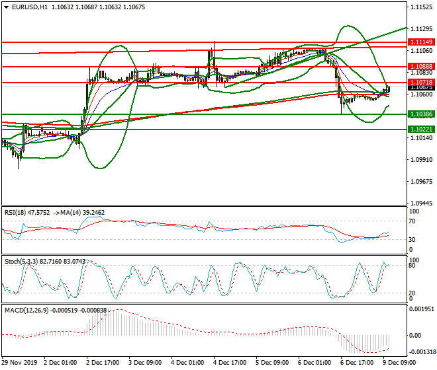437x370 pixels.
Task: Select the MACD scale value 0.001951
Action: (421, 309)
